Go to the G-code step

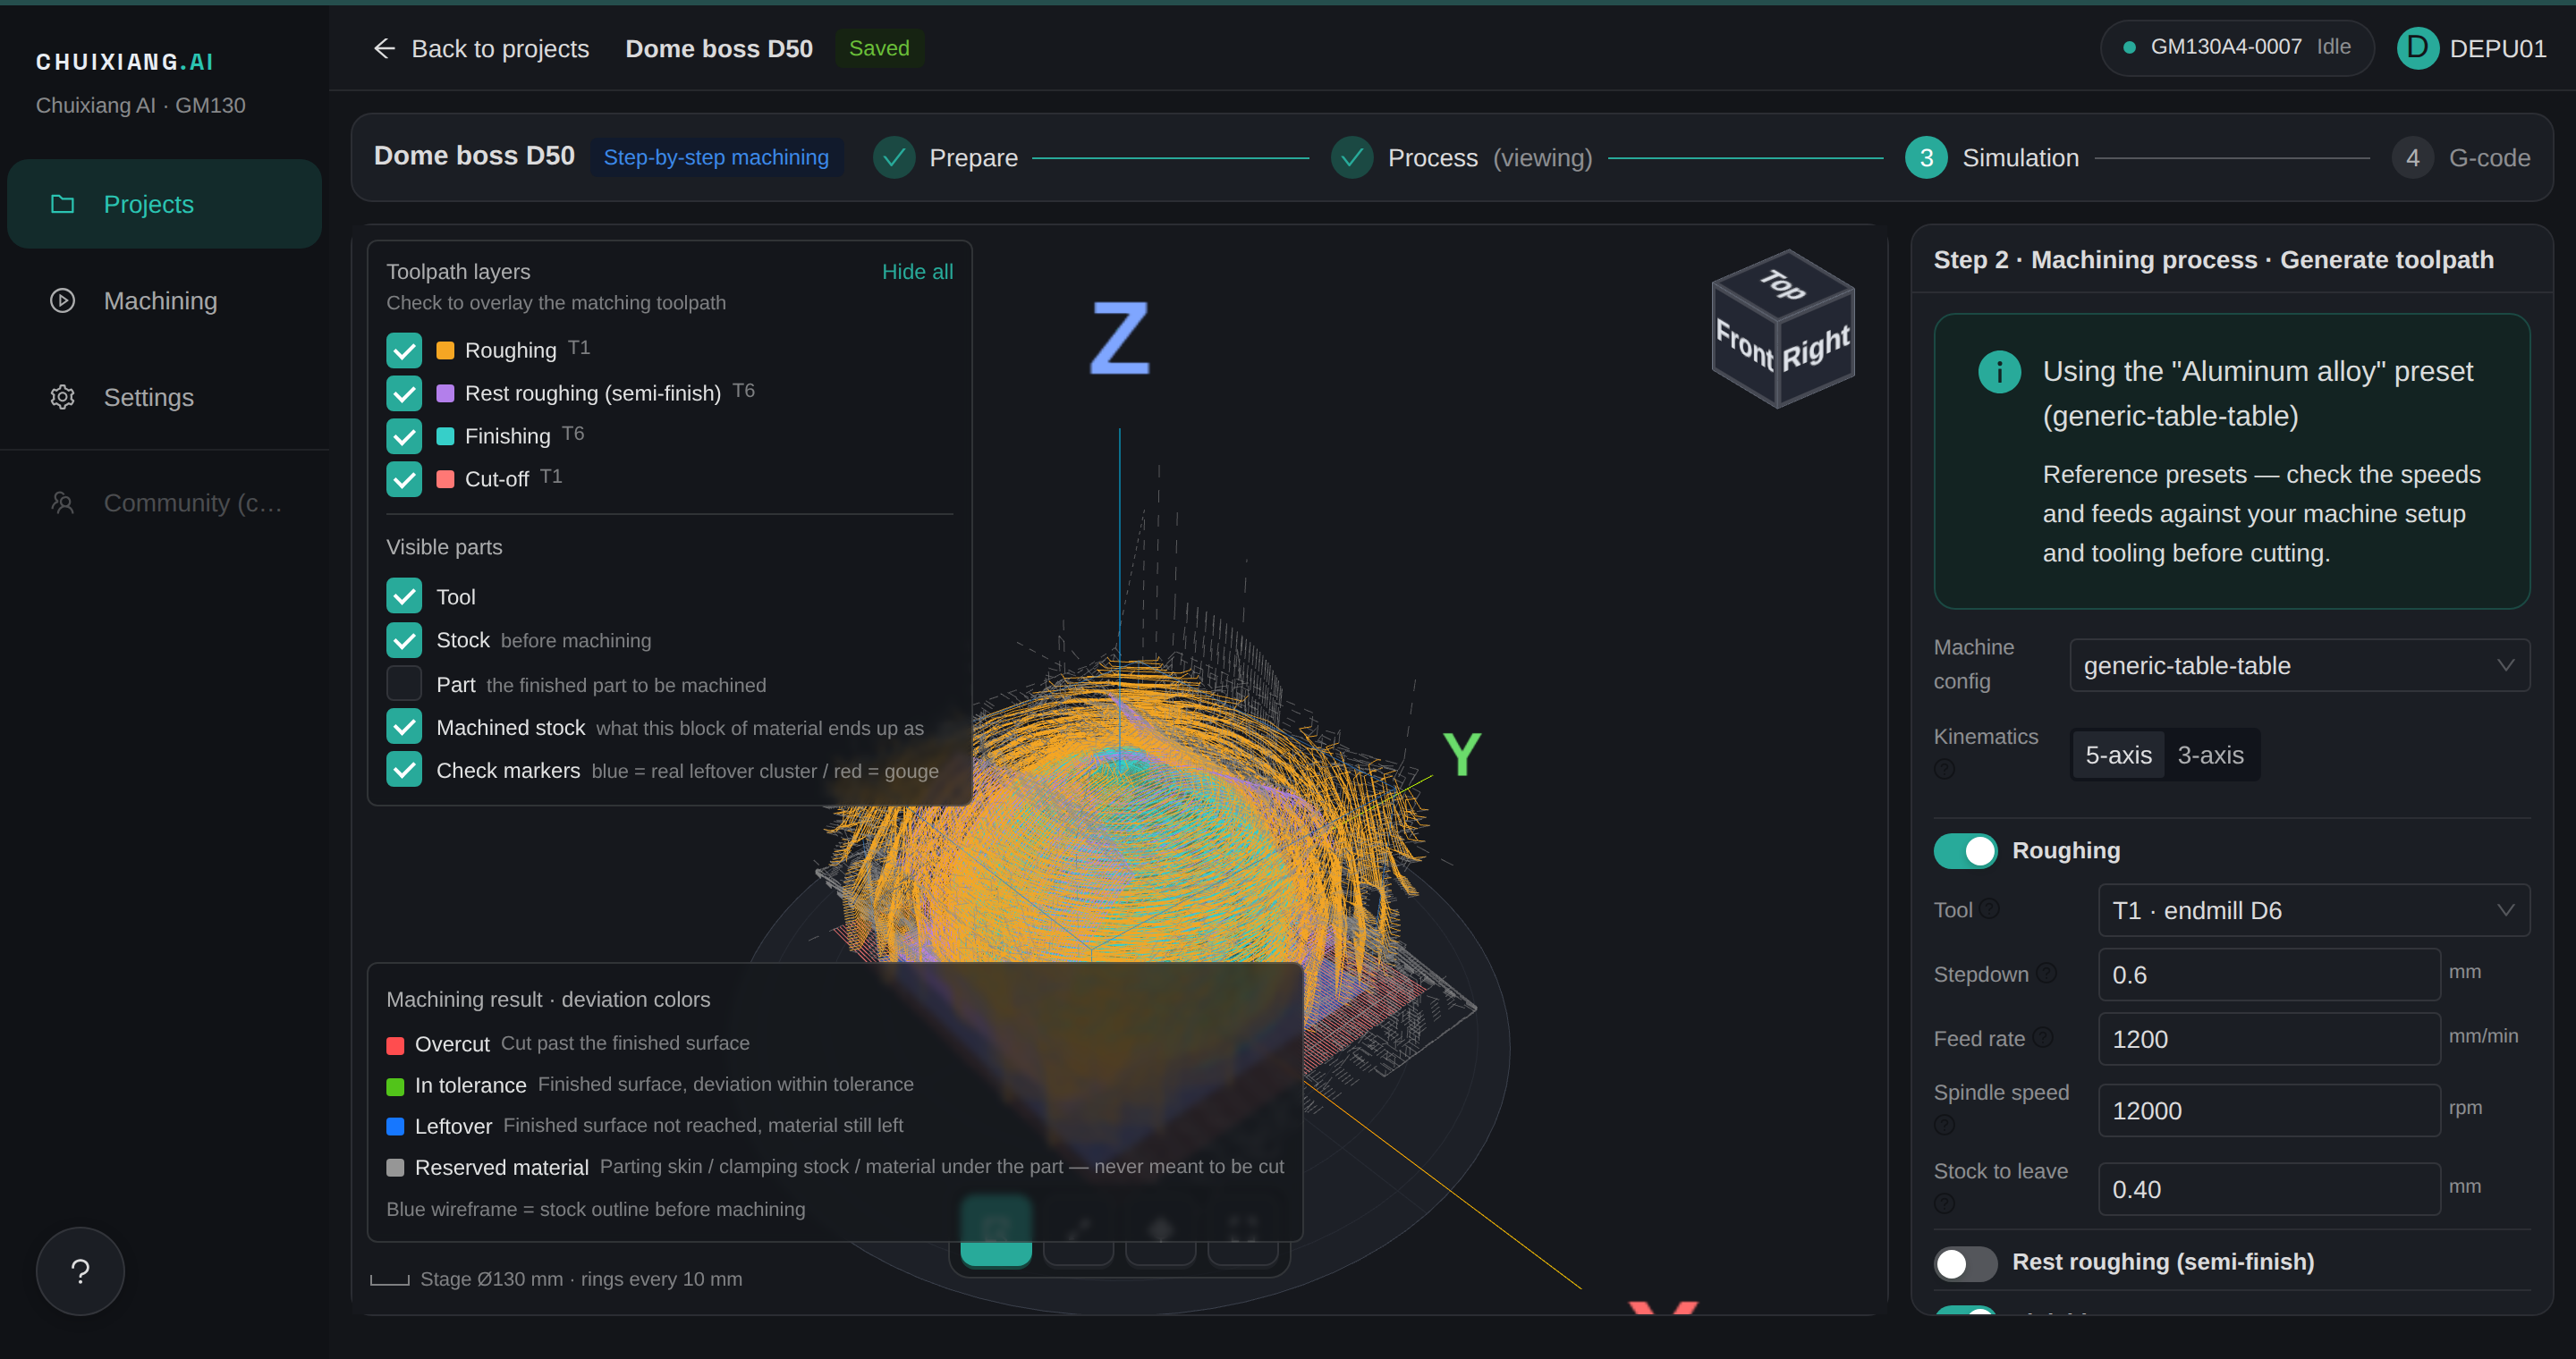pos(2461,158)
